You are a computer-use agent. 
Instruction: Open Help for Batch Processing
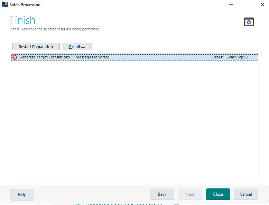[x=22, y=194]
